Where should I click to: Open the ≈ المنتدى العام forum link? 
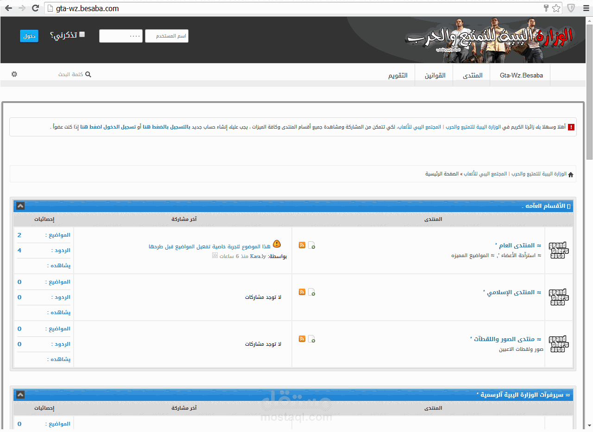[518, 245]
